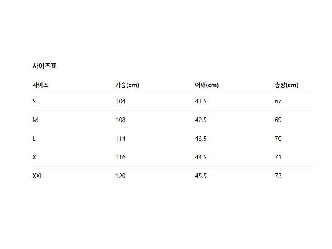332x249 pixels.
Task: Click the total length value 67
Action: click(278, 101)
